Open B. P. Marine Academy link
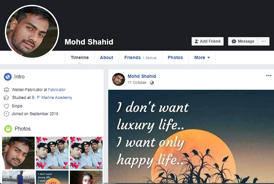274x184 pixels. point(52,98)
